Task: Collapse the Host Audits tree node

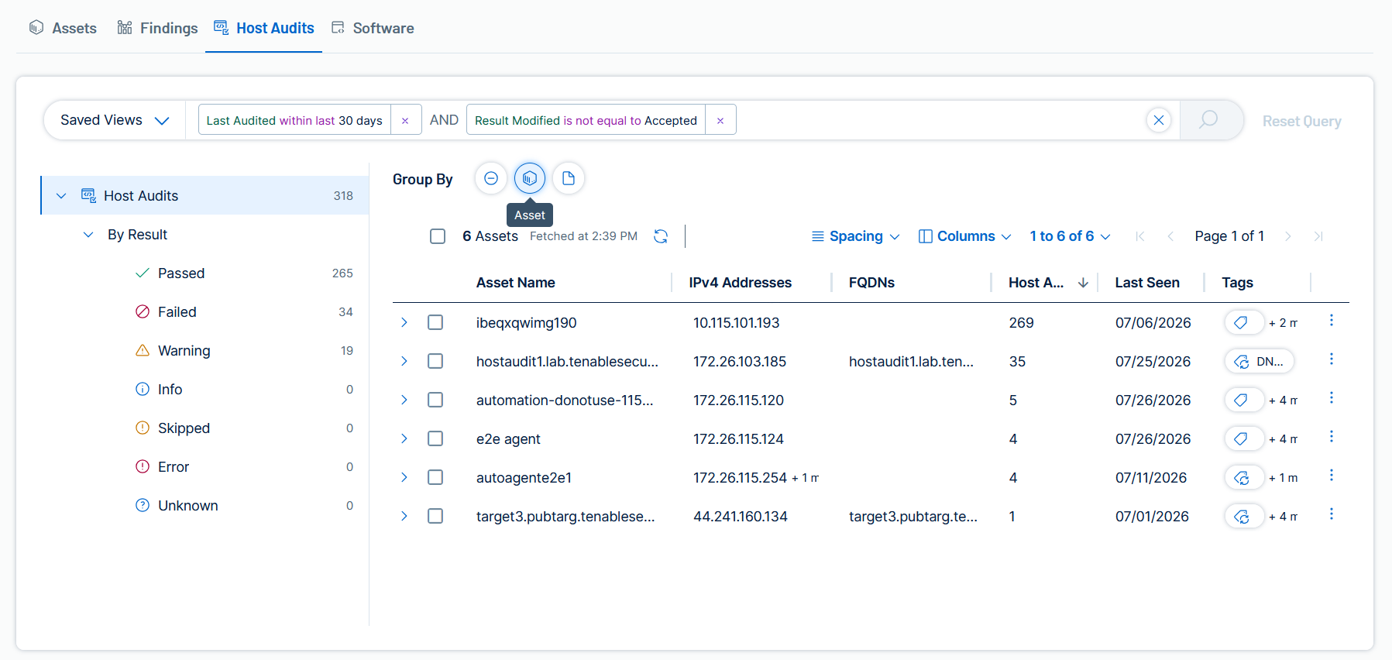Action: click(x=61, y=196)
